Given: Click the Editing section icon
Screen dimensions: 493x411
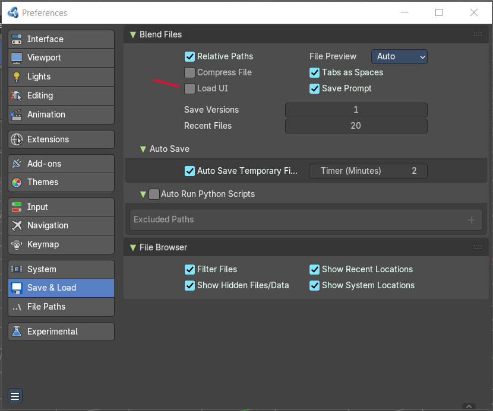Looking at the screenshot, I should (x=17, y=95).
